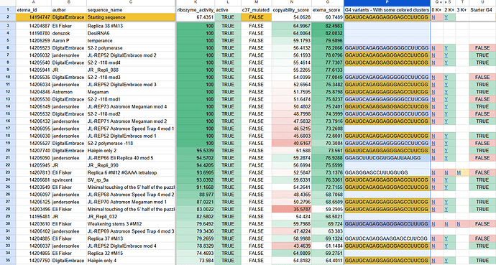Image resolution: width=496 pixels, height=265 pixels.
Task: Open the 3 K+ N link in Weakening stems row
Action: 459,224
